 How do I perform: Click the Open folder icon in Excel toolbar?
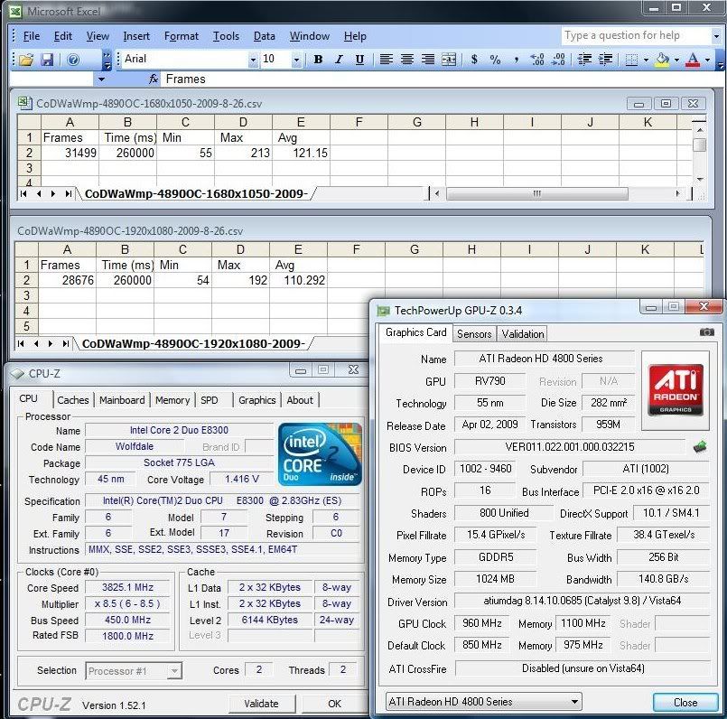point(26,60)
